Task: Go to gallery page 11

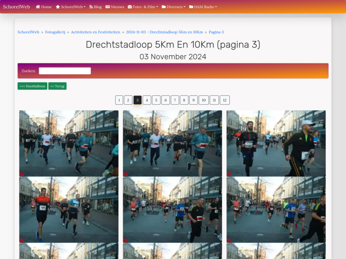Action: click(x=214, y=100)
